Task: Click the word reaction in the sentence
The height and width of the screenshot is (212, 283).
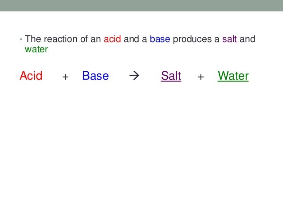Action: tap(61, 39)
